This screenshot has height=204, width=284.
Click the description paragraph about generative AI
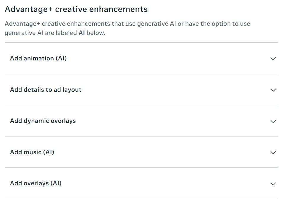click(128, 28)
